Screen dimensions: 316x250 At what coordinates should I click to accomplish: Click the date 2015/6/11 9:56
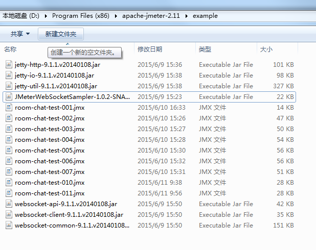point(160,193)
